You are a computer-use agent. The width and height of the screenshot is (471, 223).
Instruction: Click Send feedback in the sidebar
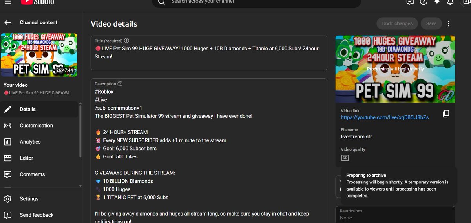point(39,215)
